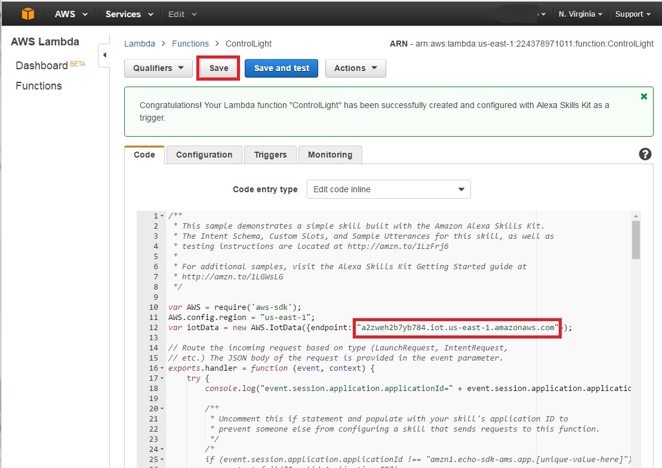
Task: Switch to the Triggers tab
Action: click(270, 155)
